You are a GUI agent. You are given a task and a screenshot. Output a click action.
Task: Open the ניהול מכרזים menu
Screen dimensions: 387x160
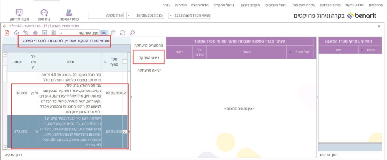tap(332, 5)
